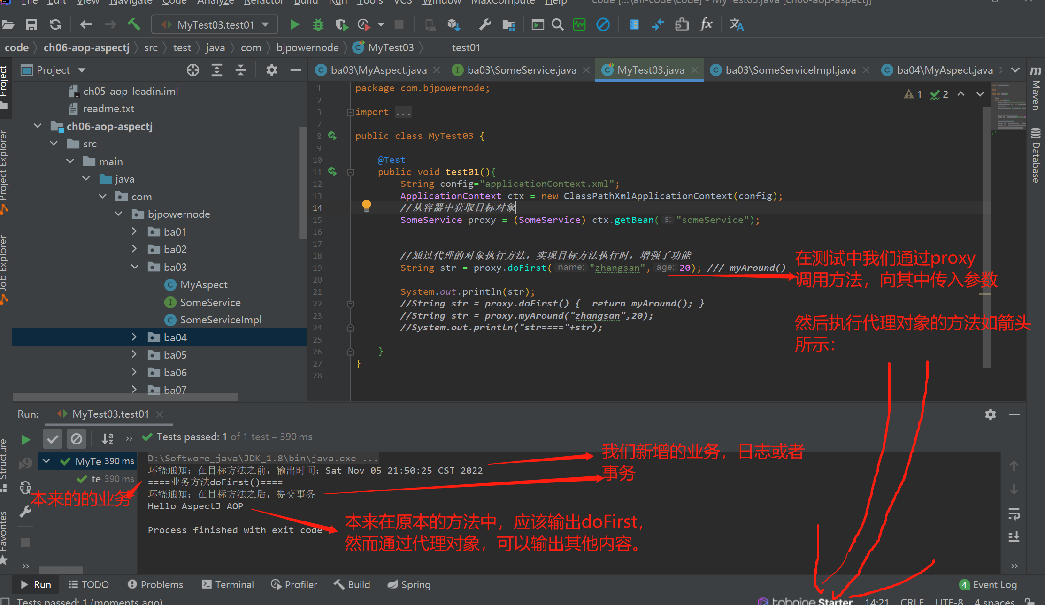Image resolution: width=1045 pixels, height=605 pixels.
Task: Switch to ba03\SomeService.java tab
Action: point(521,70)
